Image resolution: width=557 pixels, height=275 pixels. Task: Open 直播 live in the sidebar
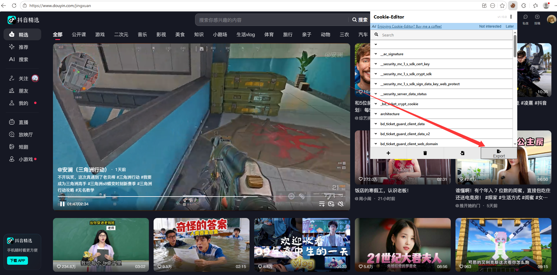pos(22,122)
